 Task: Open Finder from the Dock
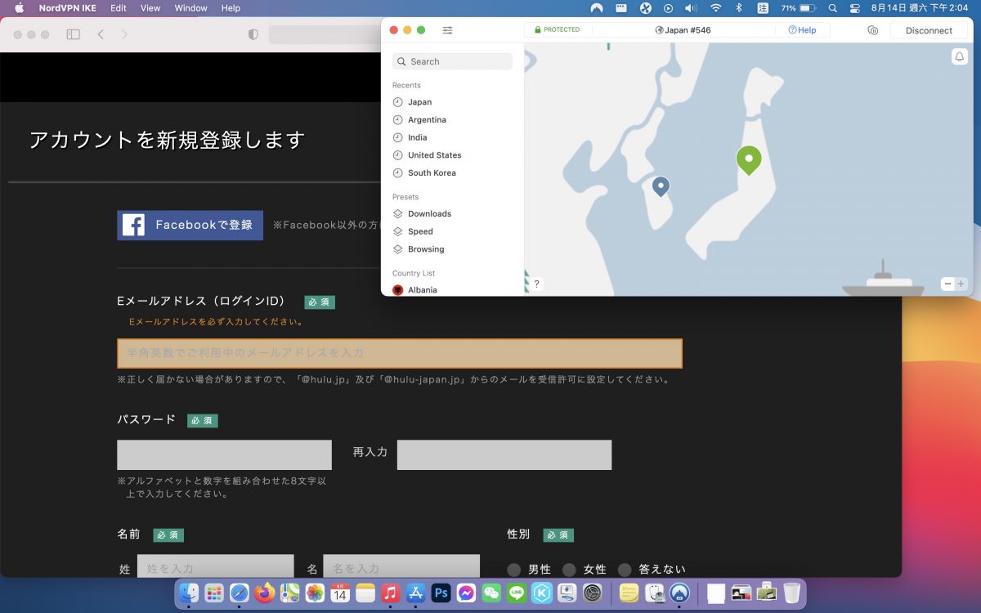click(x=189, y=593)
